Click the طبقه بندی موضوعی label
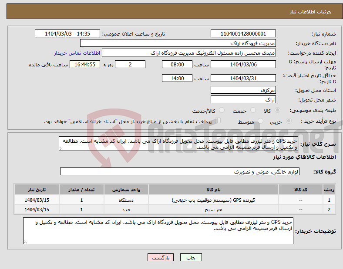Viewport: 343px width, 269px height. point(313,111)
